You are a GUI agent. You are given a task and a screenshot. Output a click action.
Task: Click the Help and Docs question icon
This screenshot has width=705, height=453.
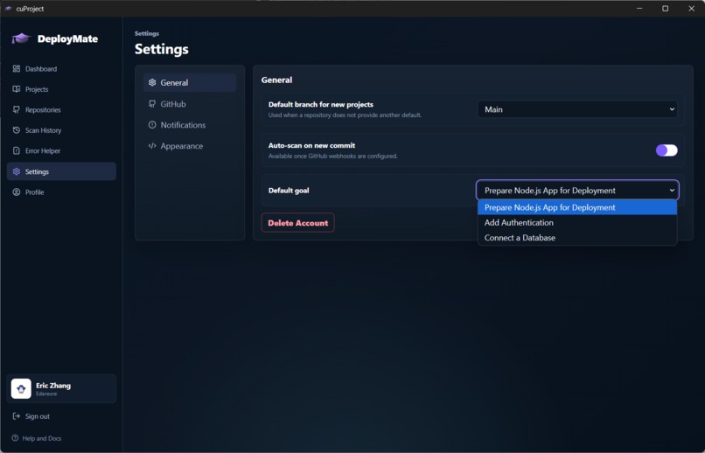coord(15,438)
